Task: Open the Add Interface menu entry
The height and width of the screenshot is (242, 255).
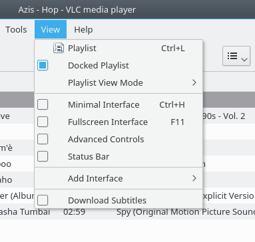Action: click(119, 178)
